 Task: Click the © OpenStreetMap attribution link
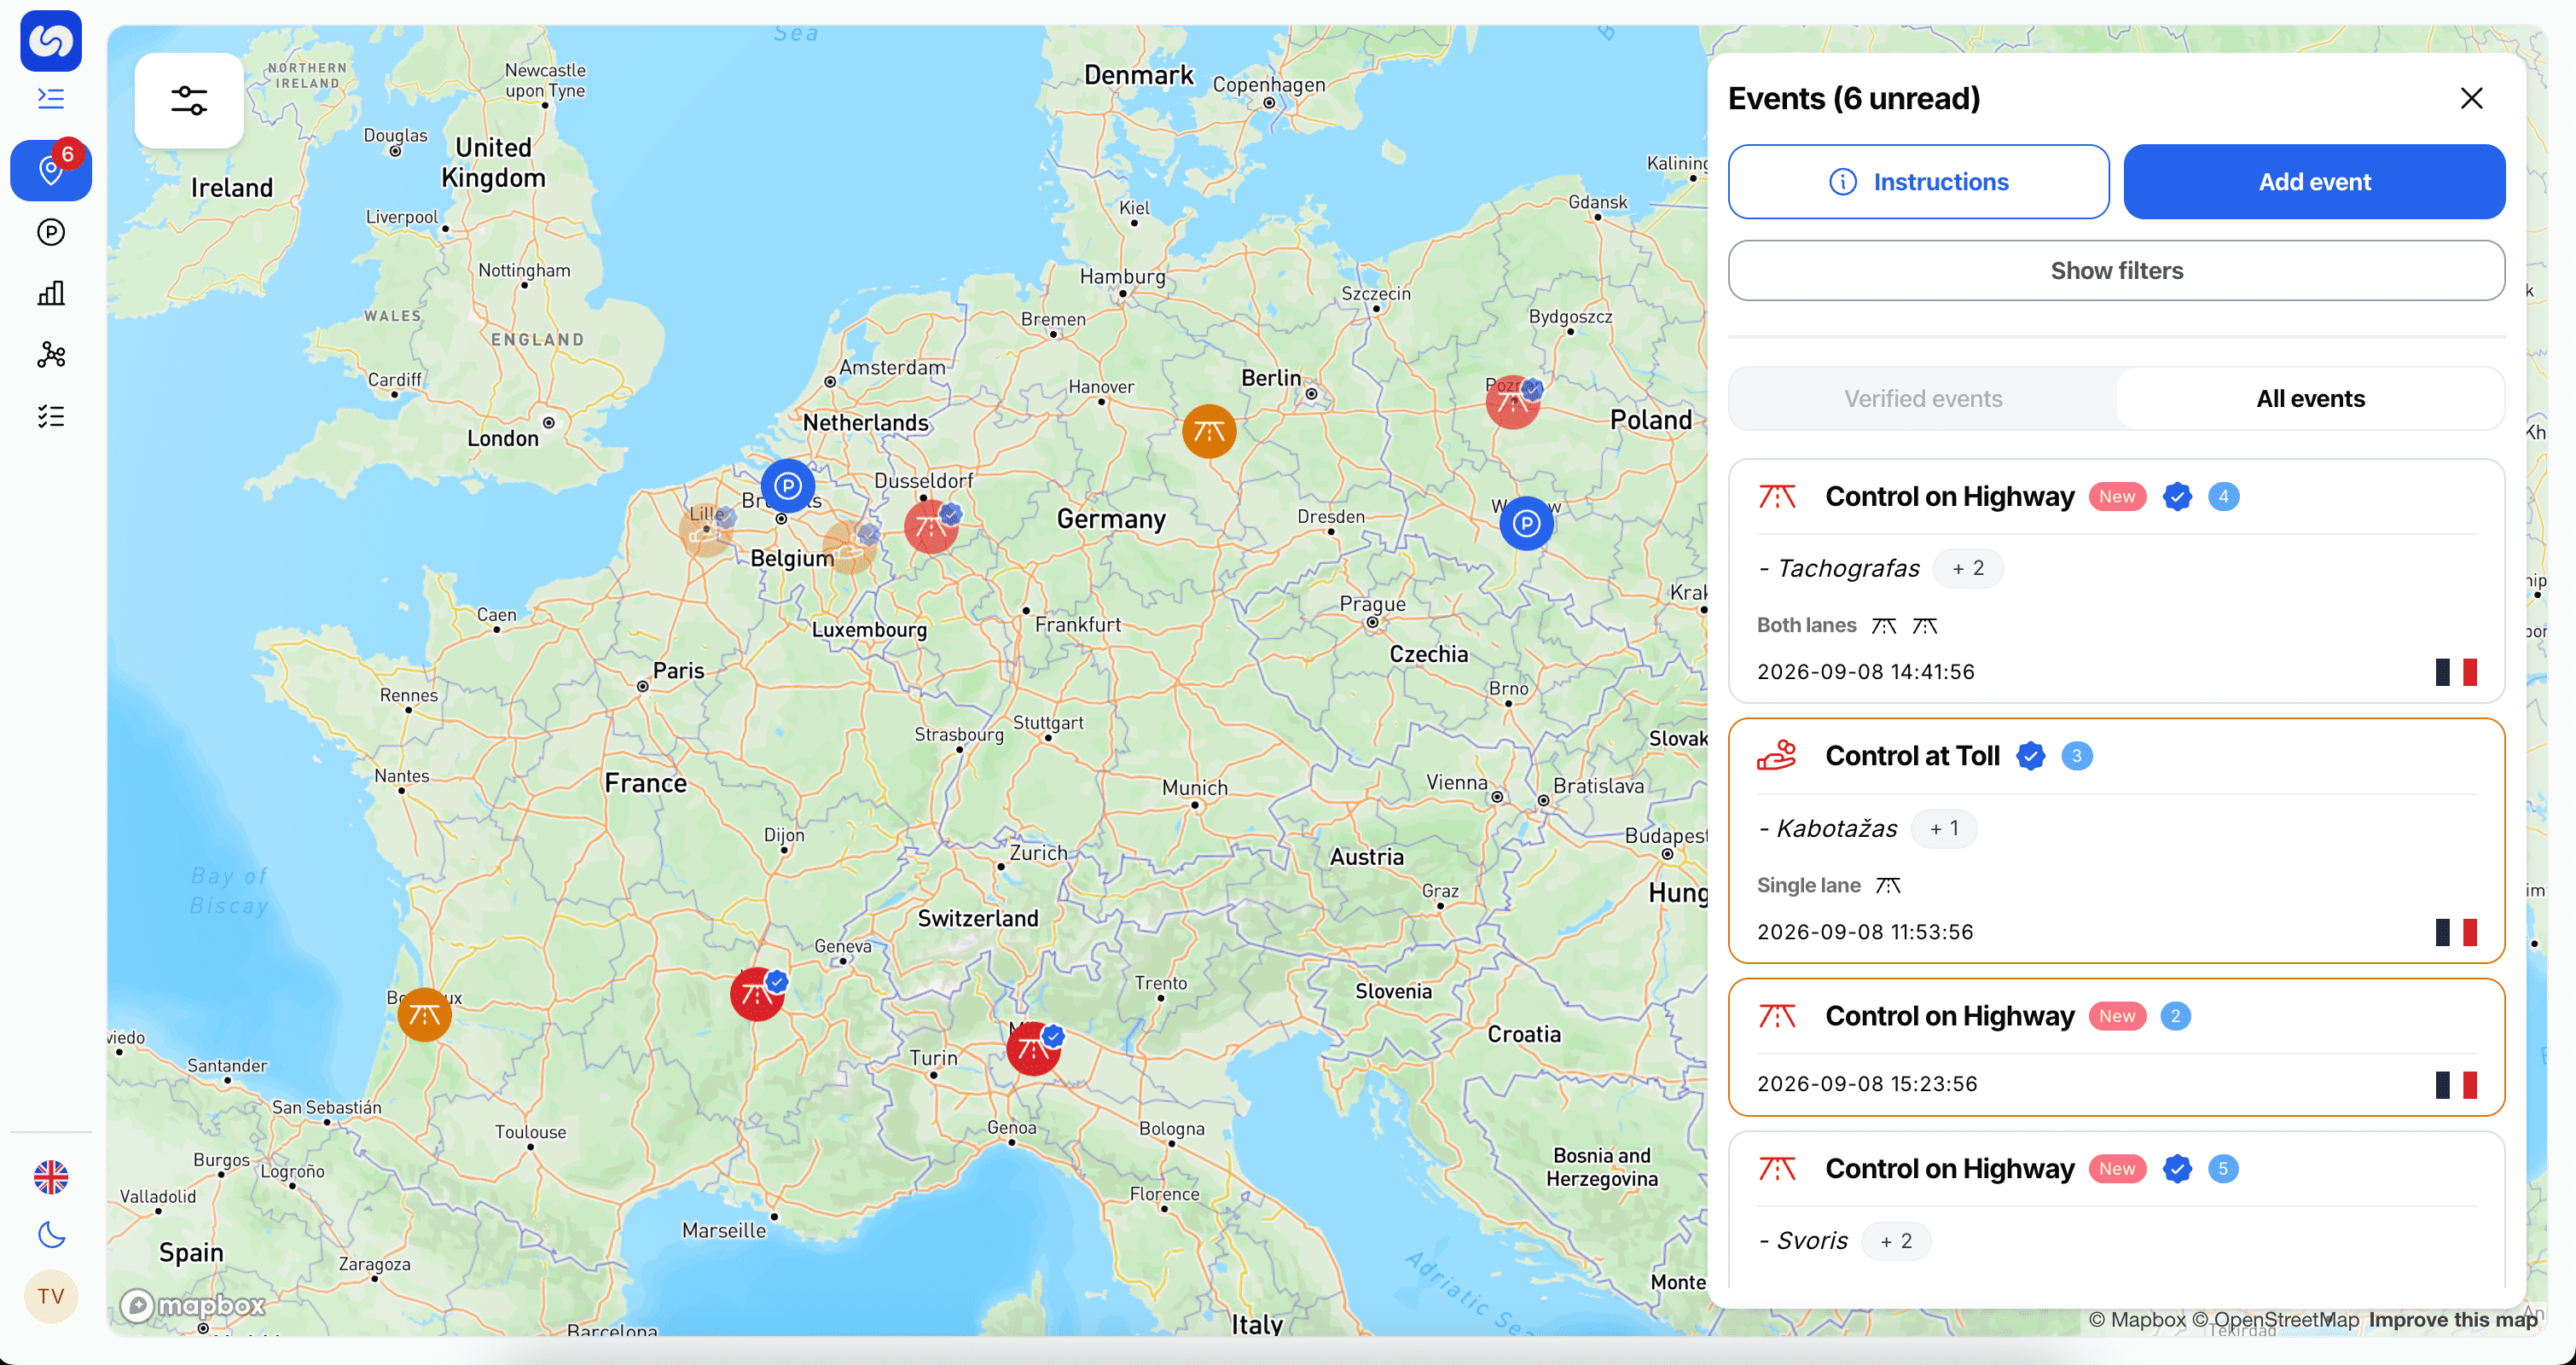2275,1320
